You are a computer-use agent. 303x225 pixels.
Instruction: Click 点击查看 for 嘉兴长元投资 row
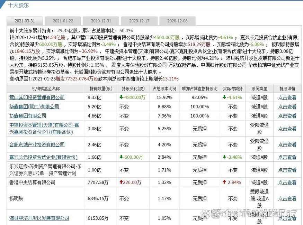(x=287, y=157)
